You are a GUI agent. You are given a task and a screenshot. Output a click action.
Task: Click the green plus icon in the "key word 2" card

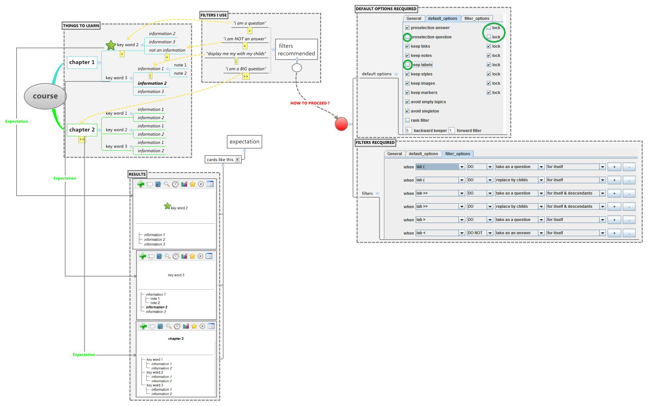click(x=141, y=184)
